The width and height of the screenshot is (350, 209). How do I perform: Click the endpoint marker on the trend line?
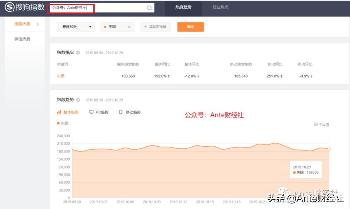329,149
